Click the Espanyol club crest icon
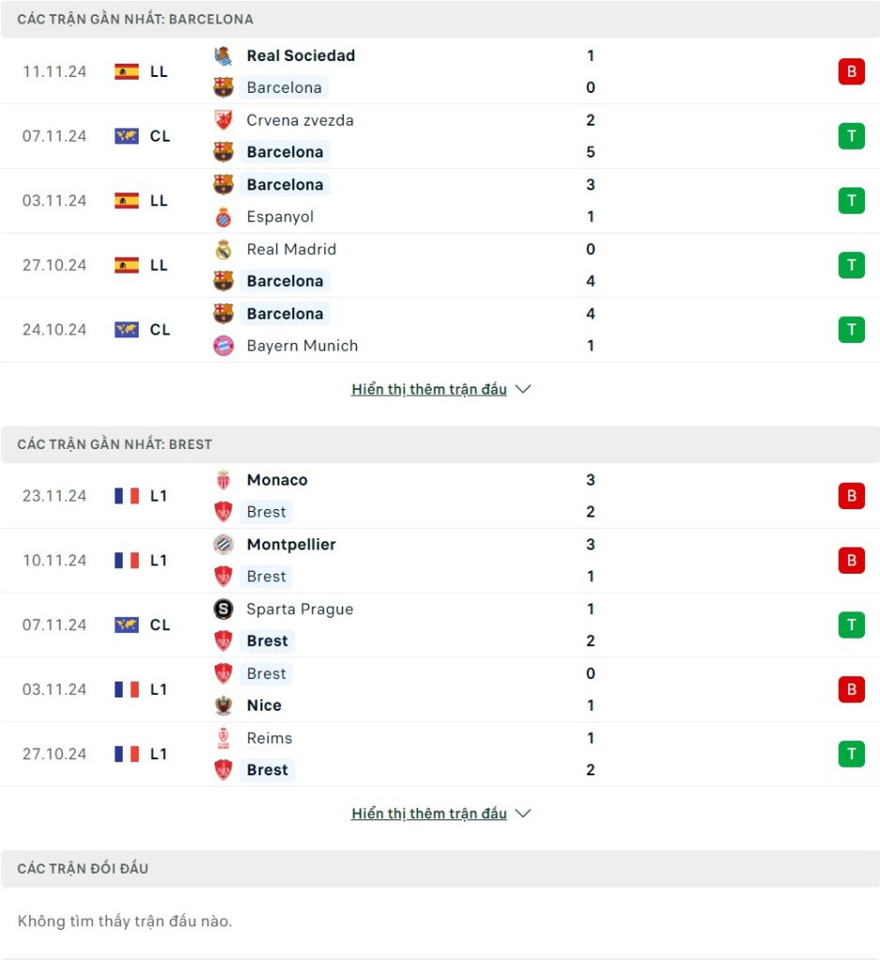Screen dimensions: 880x960 coord(223,217)
